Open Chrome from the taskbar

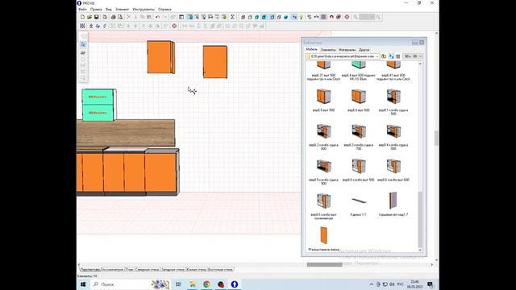pos(206,284)
